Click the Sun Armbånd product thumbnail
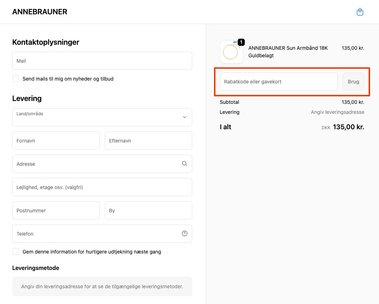379x304 pixels. point(231,53)
